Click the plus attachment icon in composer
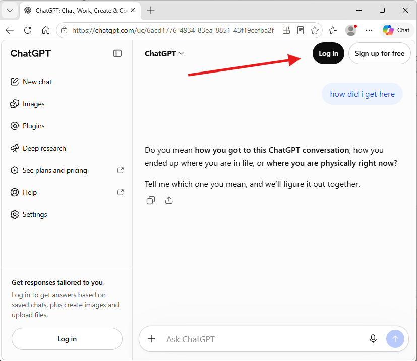This screenshot has height=361, width=417. (151, 339)
